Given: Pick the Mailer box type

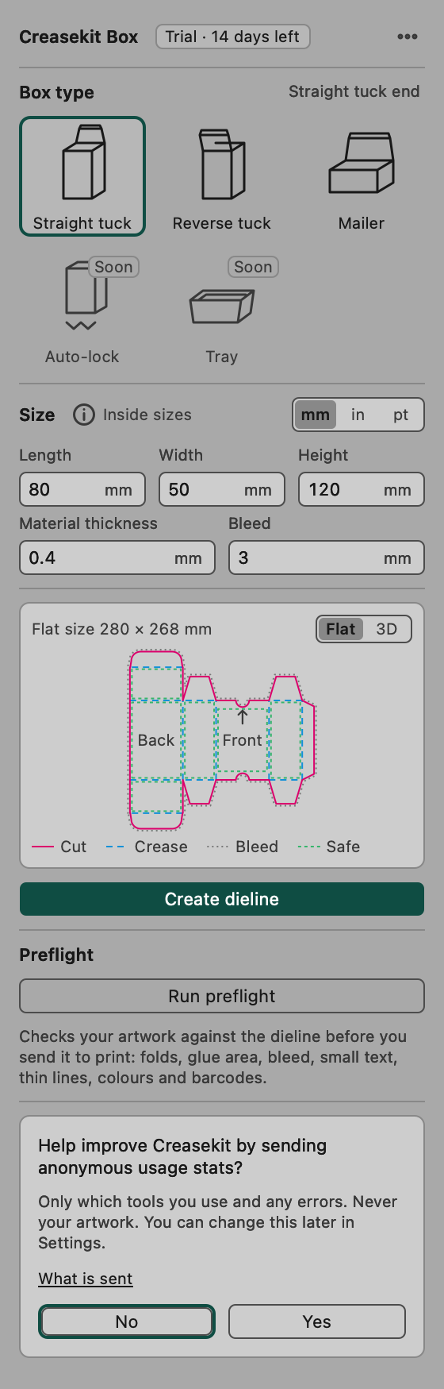Looking at the screenshot, I should pyautogui.click(x=362, y=176).
